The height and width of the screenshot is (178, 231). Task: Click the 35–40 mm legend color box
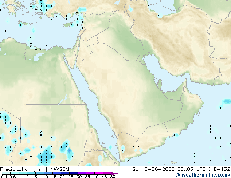(90, 173)
